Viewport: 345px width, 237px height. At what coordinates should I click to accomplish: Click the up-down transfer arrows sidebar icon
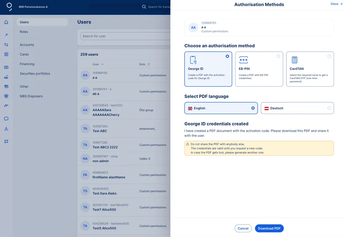tap(6, 45)
